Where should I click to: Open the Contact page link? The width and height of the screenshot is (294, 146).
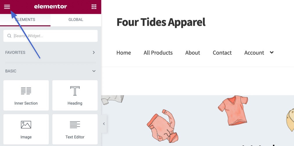(x=222, y=53)
